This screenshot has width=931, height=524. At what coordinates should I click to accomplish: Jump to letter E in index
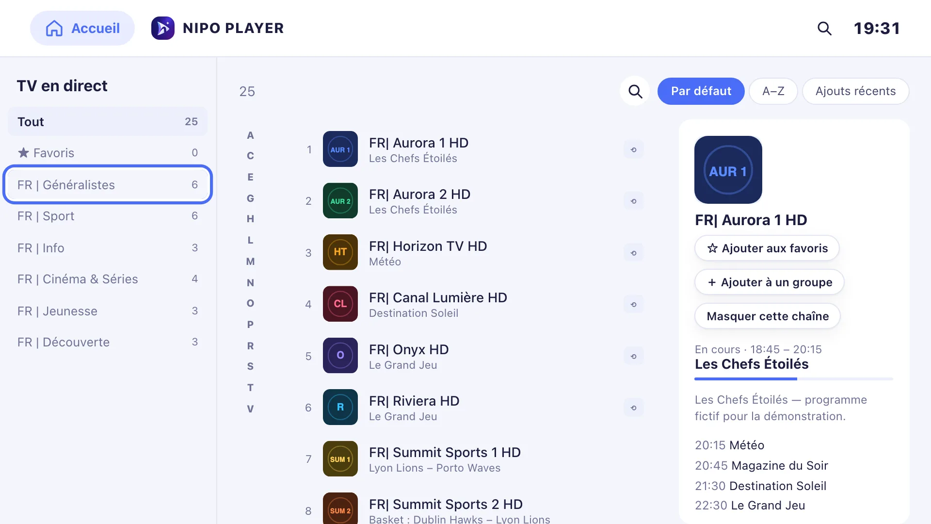click(x=250, y=177)
